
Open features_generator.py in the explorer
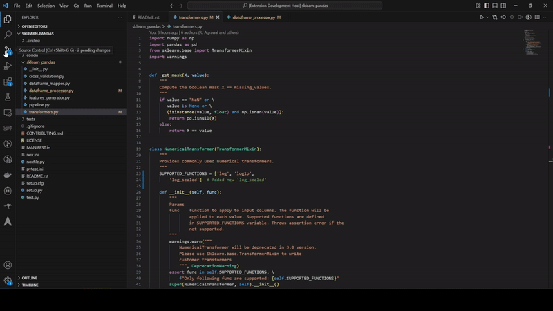[49, 97]
